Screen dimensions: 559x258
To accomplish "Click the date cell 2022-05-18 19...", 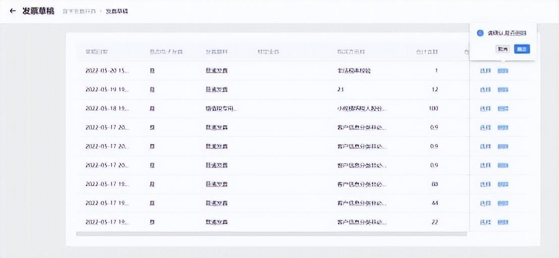I will [x=107, y=108].
